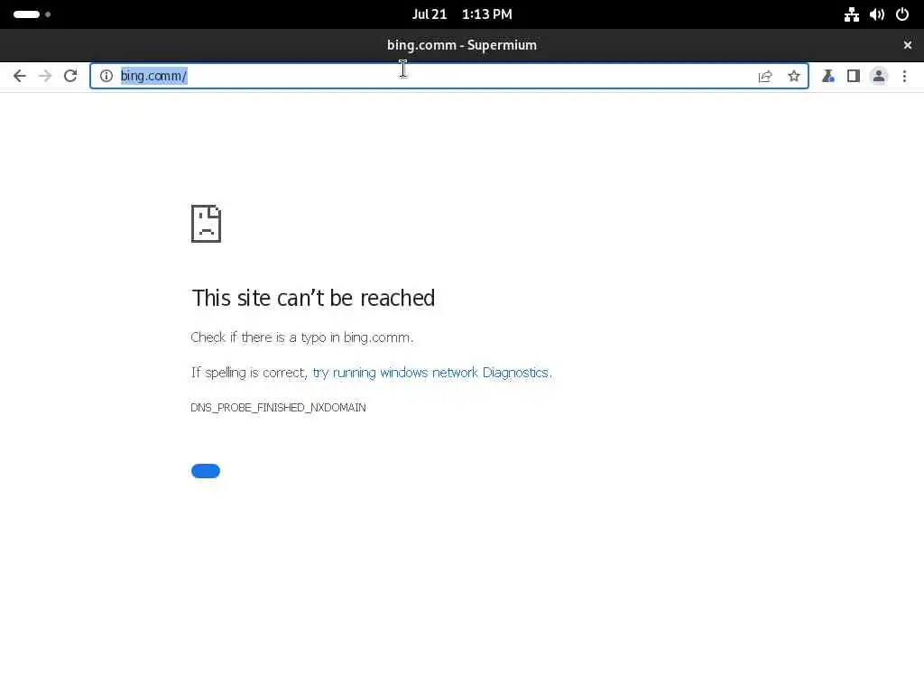This screenshot has height=693, width=924.
Task: Bookmark this tab with the star
Action: (794, 76)
